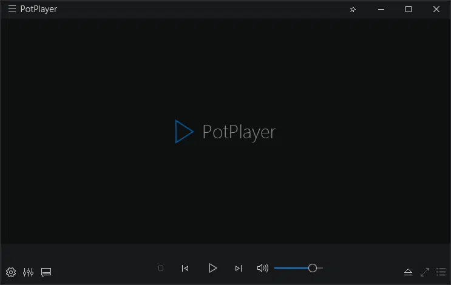Viewport: 451px width, 285px height.
Task: Maximize the PotPlayer window
Action: (409, 9)
